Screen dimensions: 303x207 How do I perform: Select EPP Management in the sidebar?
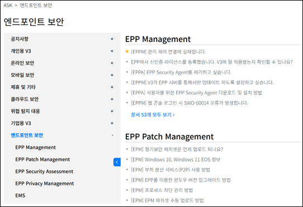point(36,147)
